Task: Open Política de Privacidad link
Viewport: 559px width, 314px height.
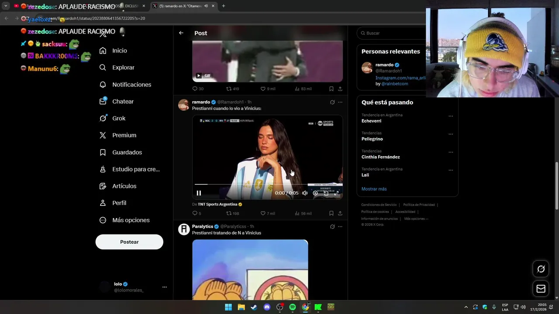Action: coord(419,205)
